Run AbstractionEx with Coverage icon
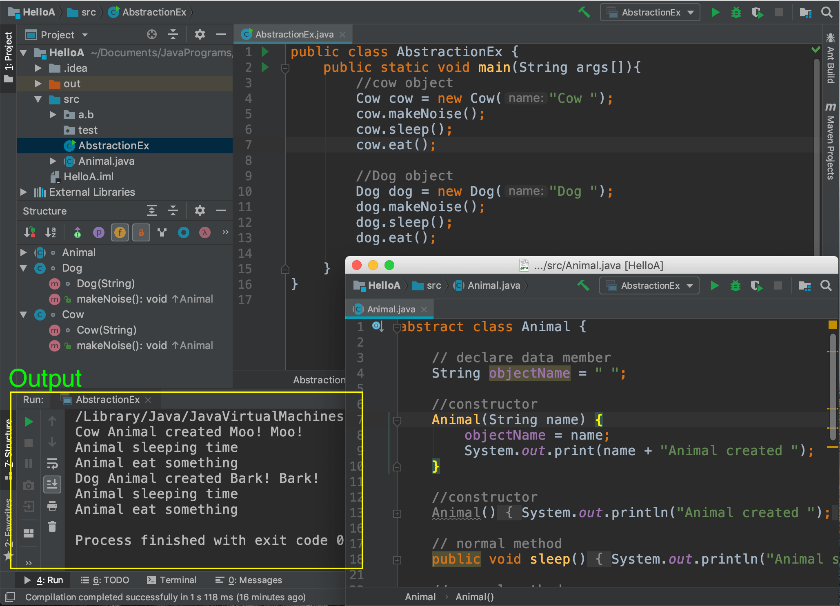840x606 pixels. (758, 12)
